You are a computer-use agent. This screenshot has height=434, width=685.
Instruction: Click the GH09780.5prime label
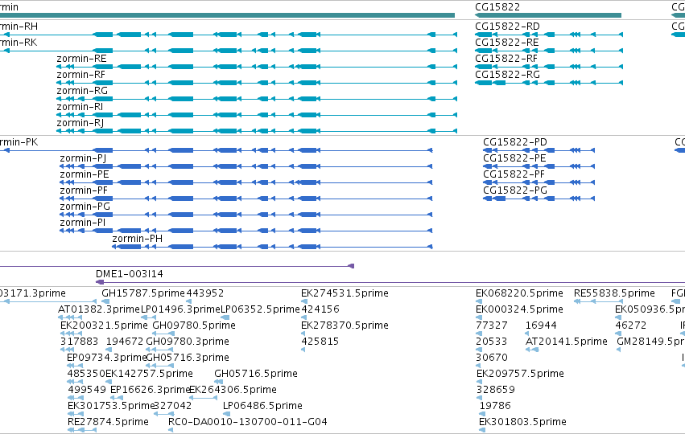pyautogui.click(x=194, y=325)
